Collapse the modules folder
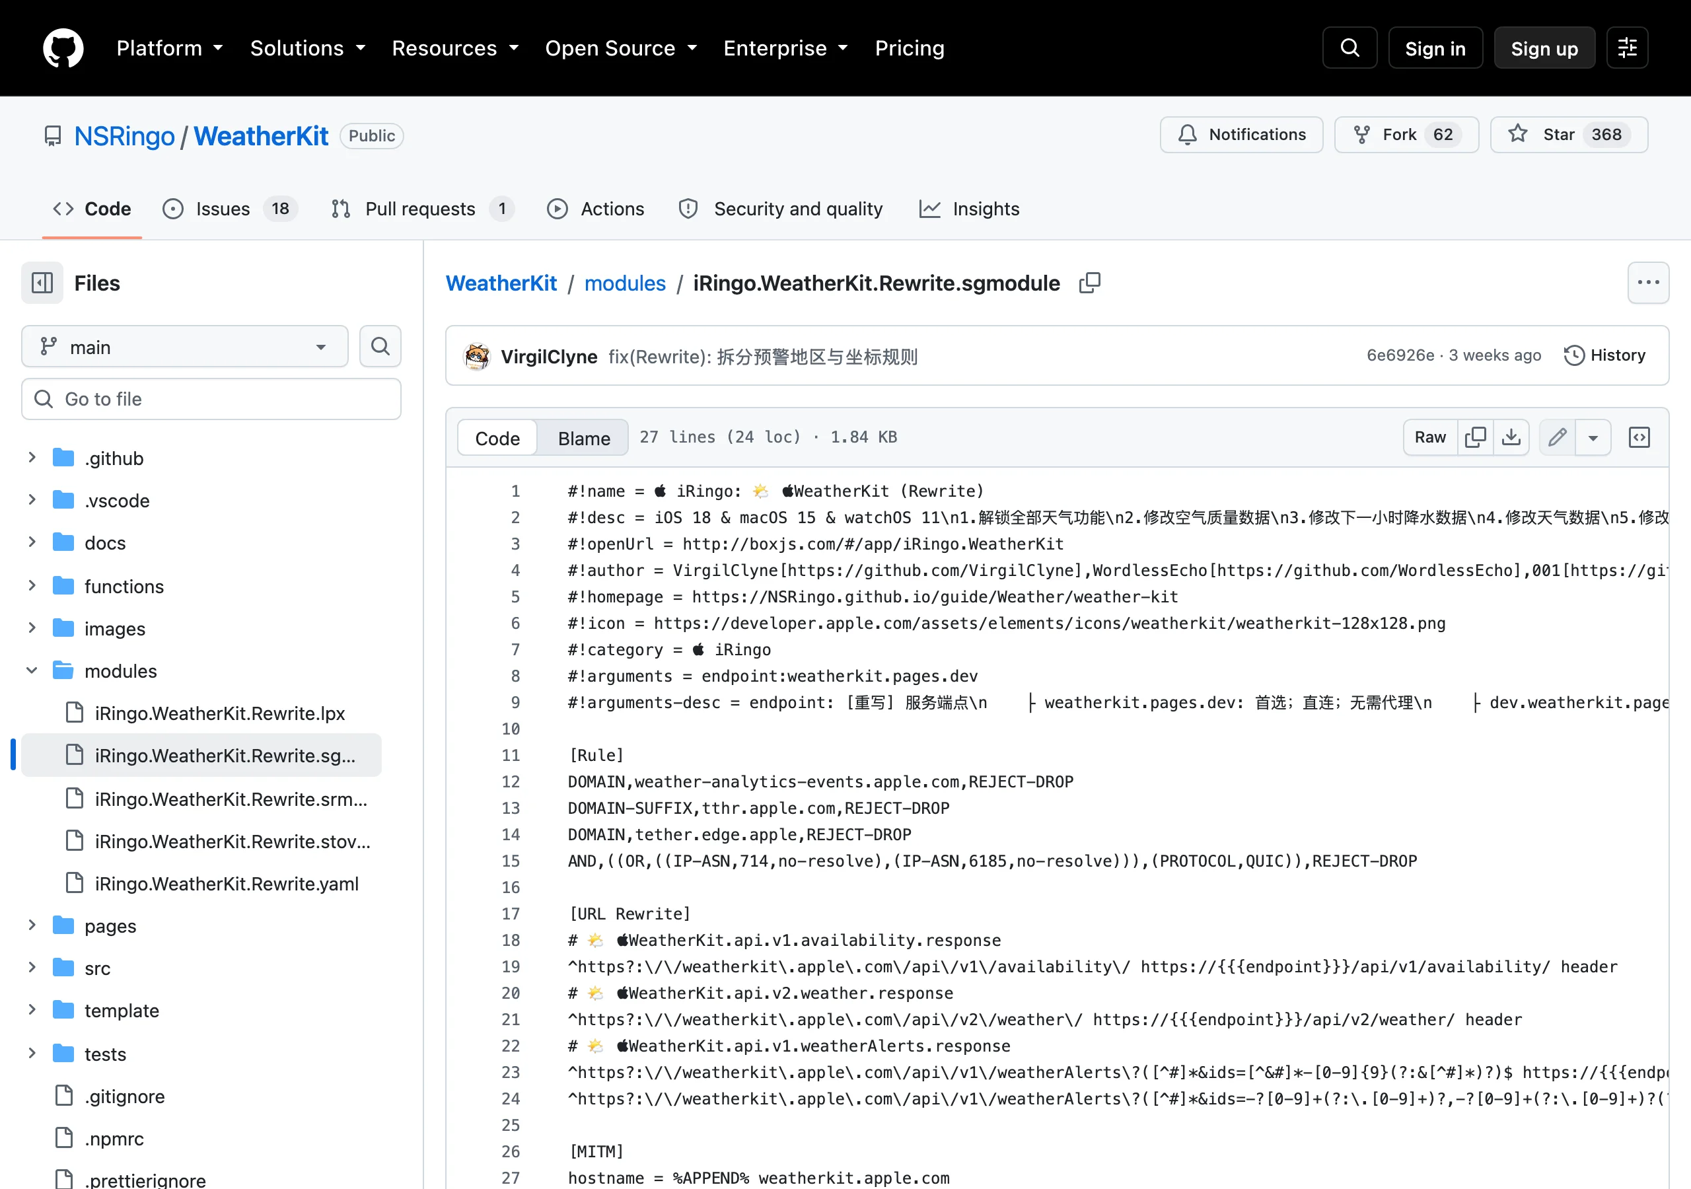 (32, 671)
